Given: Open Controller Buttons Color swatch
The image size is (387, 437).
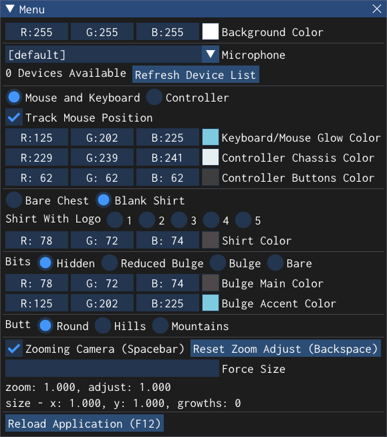Looking at the screenshot, I should [211, 178].
